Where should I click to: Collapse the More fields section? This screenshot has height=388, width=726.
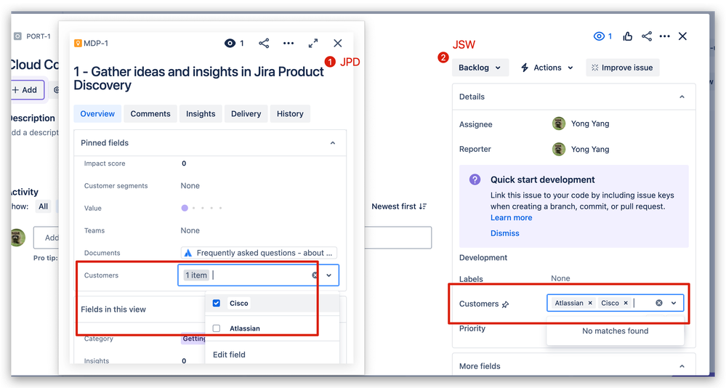coord(682,366)
